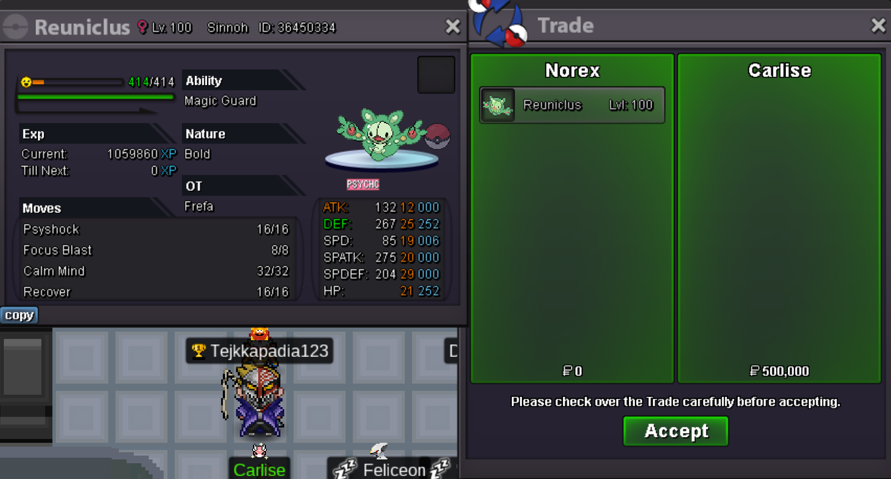Click Carlise's 500,000 money offer
The image size is (891, 479).
(779, 371)
